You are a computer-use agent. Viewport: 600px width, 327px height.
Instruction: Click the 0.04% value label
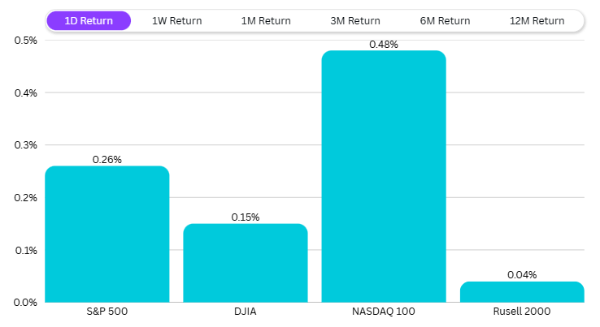coord(522,275)
